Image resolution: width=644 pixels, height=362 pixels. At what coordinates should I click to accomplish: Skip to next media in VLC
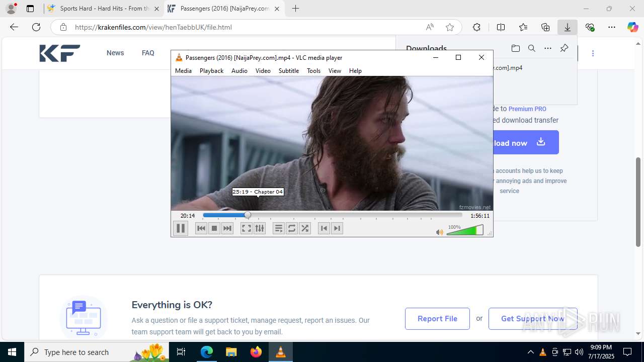pyautogui.click(x=227, y=228)
